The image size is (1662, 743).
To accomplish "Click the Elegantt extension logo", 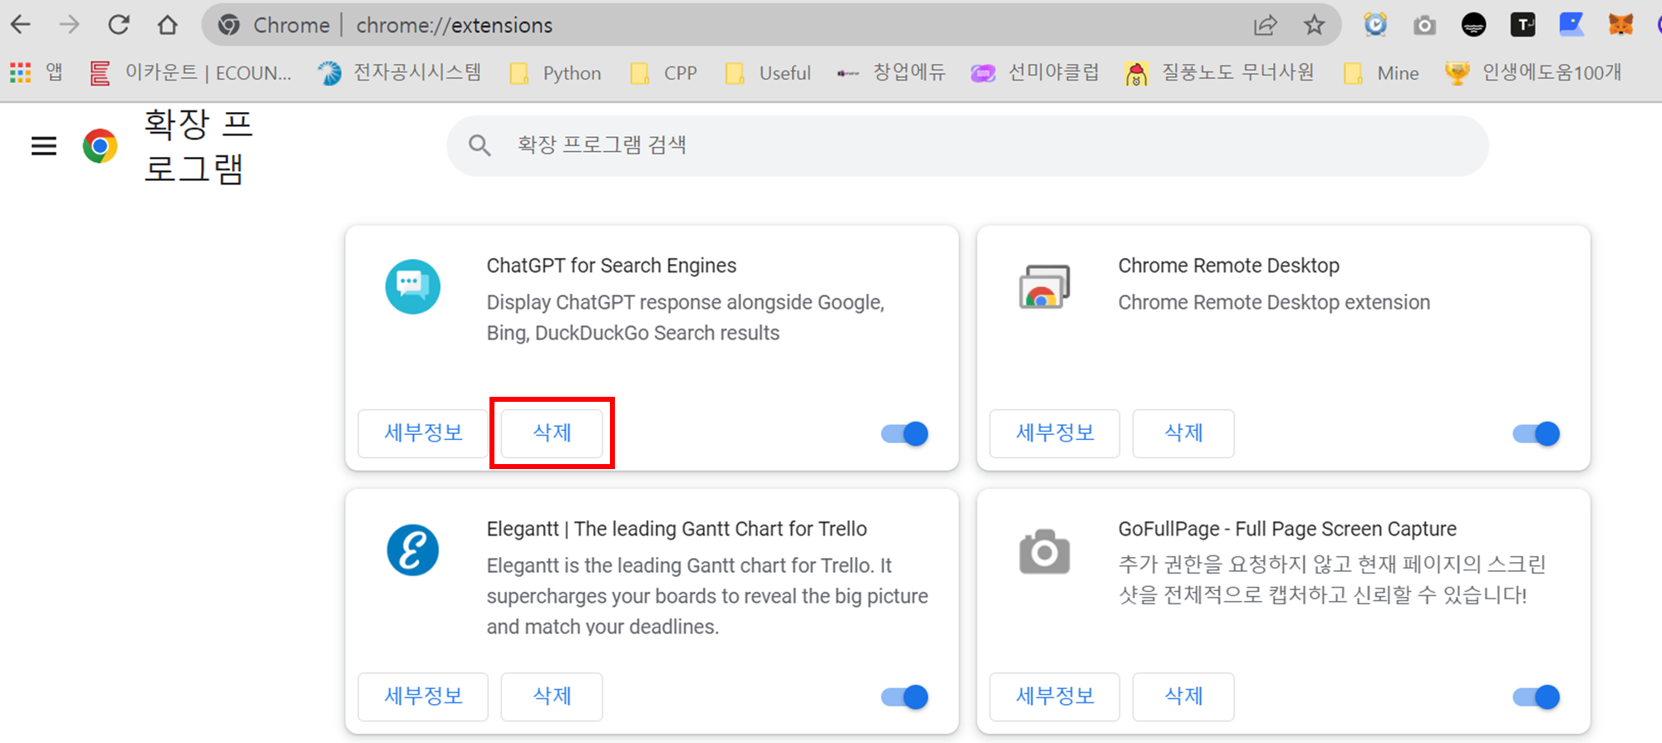I will coord(413,550).
